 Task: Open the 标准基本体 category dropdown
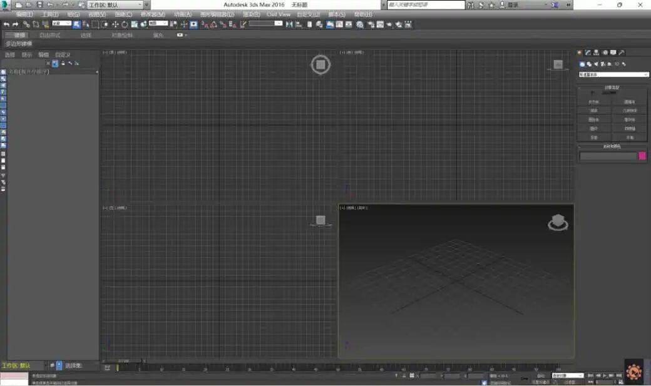pyautogui.click(x=613, y=74)
